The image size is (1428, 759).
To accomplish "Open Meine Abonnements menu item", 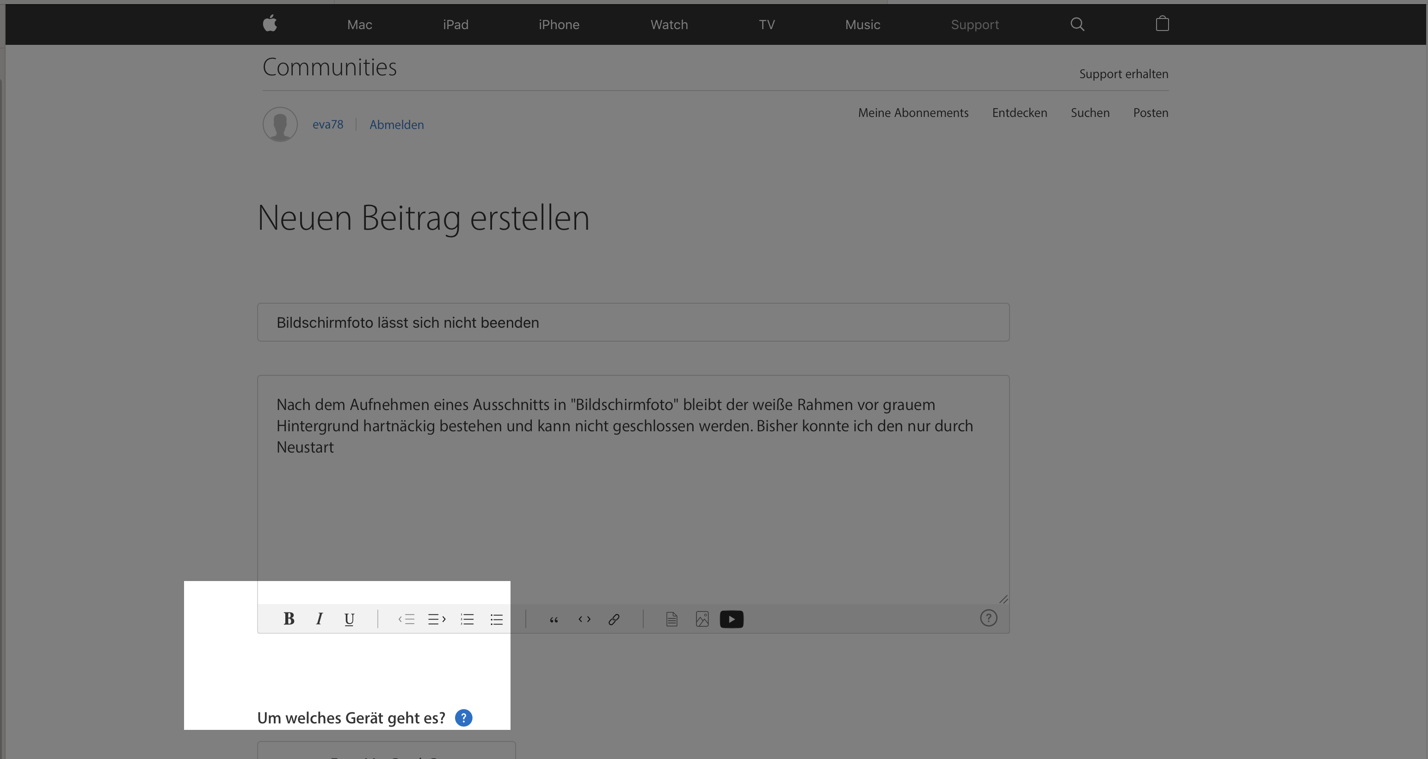I will point(913,112).
